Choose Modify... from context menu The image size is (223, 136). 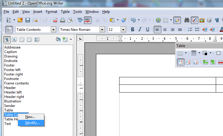[x=32, y=123]
